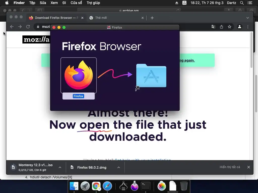
Task: Open the Trash in the Dock
Action: [x=184, y=186]
